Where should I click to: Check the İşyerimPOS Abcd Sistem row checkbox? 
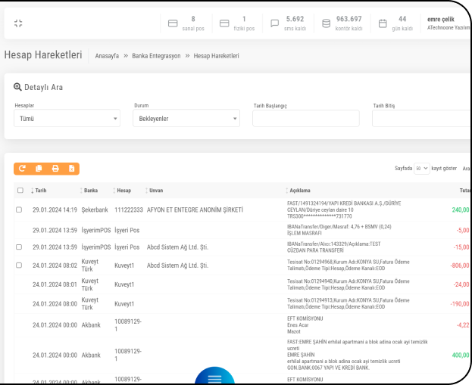[19, 247]
